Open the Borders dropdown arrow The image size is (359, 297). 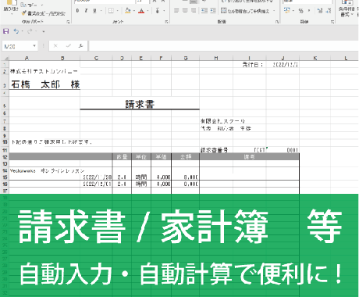[118, 11]
